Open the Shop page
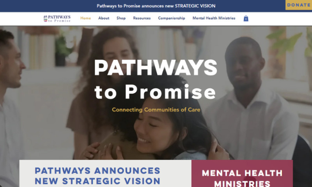 coord(121,18)
